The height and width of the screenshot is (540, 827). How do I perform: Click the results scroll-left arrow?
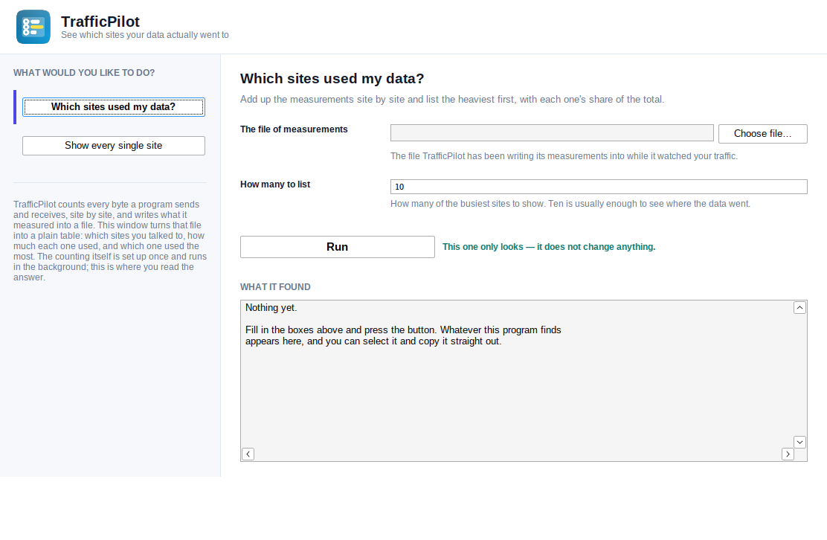pyautogui.click(x=248, y=454)
